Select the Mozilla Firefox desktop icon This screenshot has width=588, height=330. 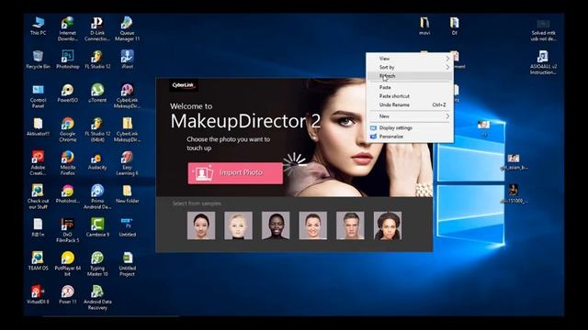point(67,163)
